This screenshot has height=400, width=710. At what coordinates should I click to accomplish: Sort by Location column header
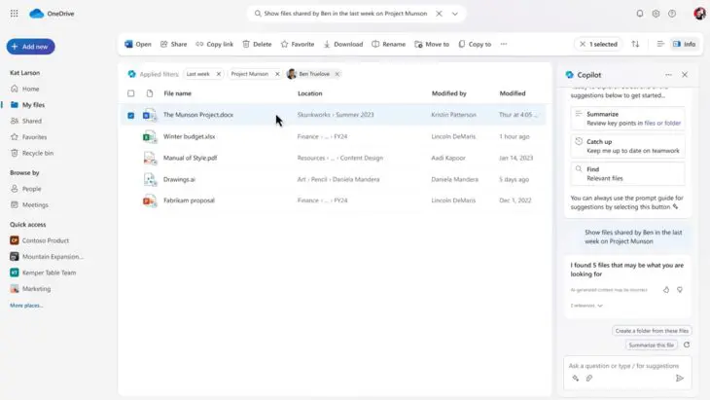(x=309, y=93)
